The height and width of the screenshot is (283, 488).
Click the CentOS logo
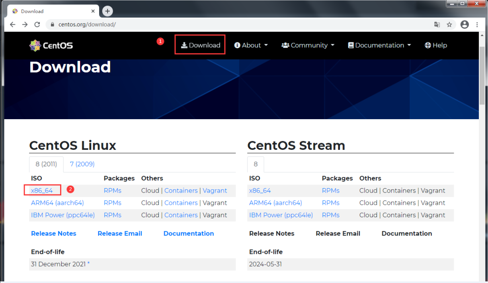click(x=51, y=45)
